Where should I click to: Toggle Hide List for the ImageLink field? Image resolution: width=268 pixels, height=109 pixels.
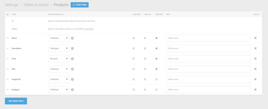pos(145,79)
